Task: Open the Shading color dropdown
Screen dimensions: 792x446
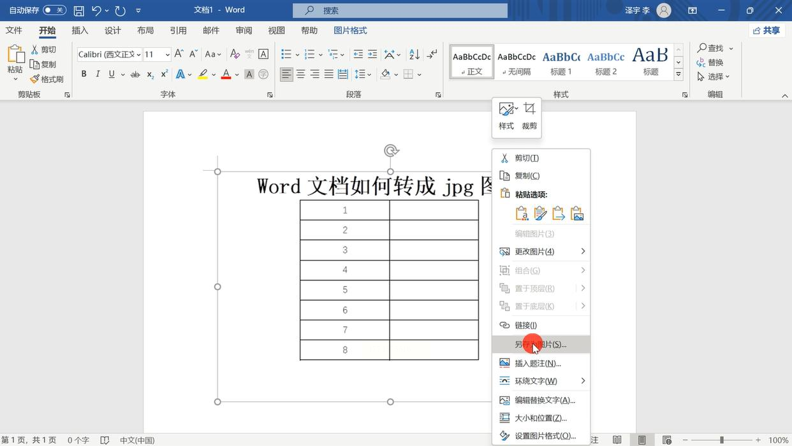Action: (396, 75)
